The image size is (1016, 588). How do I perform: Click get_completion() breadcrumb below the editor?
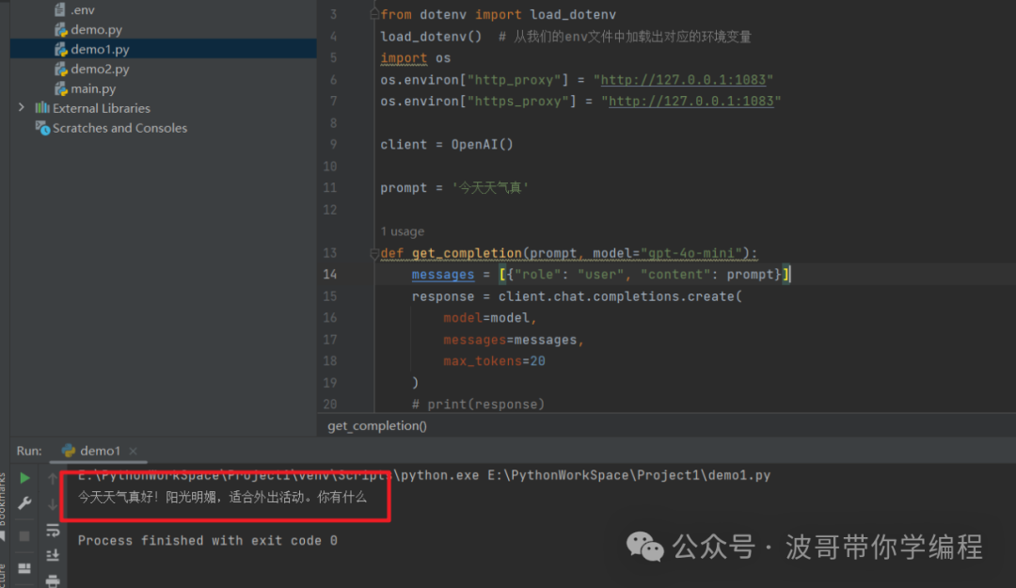click(x=377, y=426)
